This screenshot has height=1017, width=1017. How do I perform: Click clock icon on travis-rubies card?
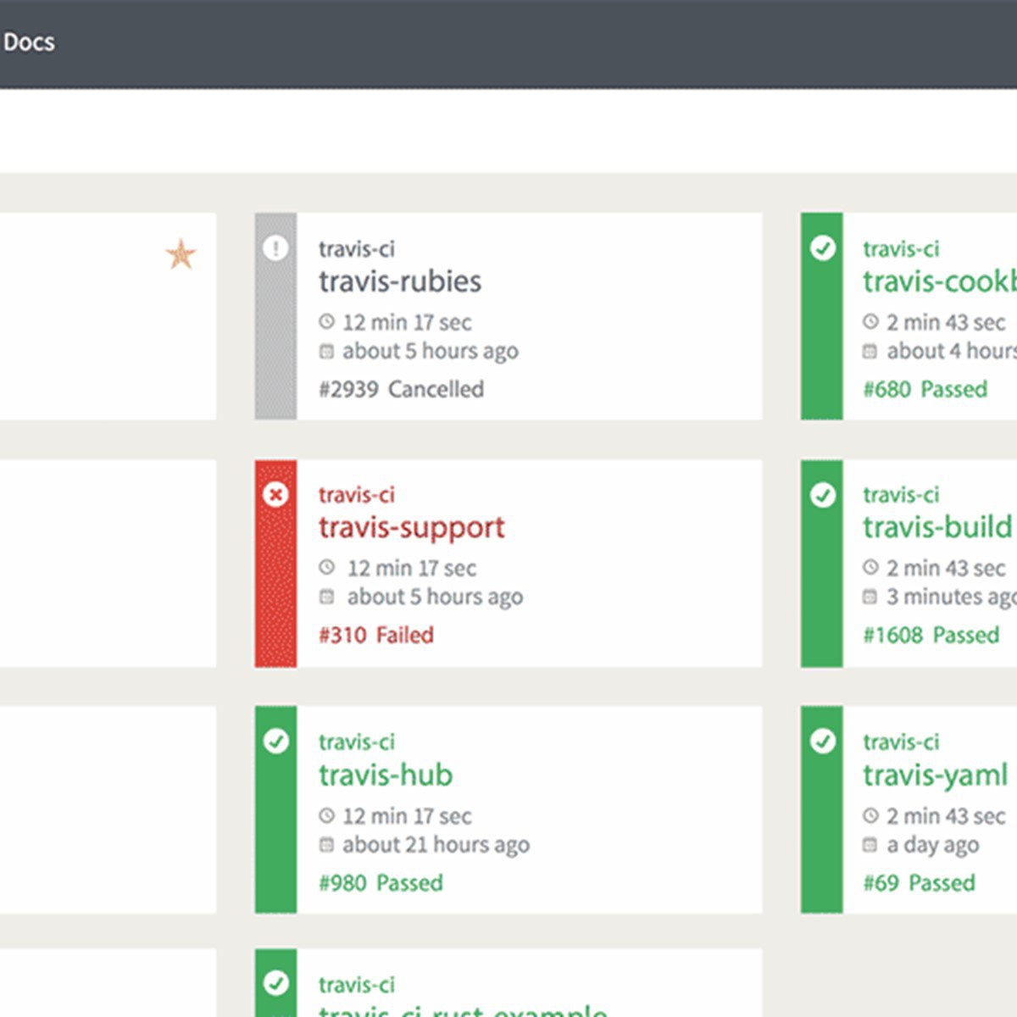[327, 321]
